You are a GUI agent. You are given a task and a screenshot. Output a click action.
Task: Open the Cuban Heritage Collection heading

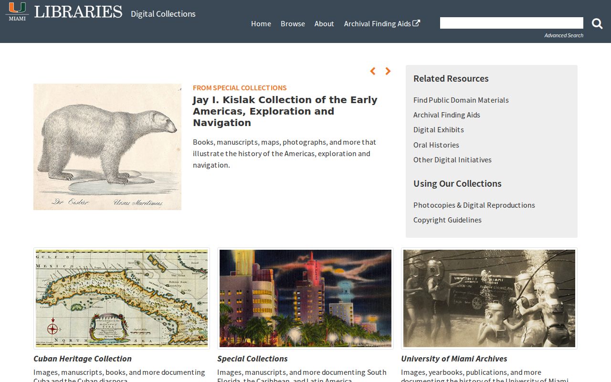83,359
